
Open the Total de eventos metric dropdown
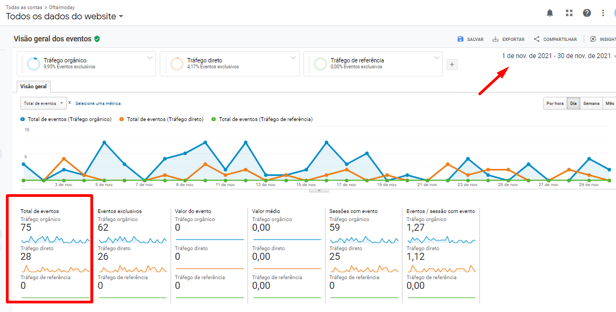(43, 103)
